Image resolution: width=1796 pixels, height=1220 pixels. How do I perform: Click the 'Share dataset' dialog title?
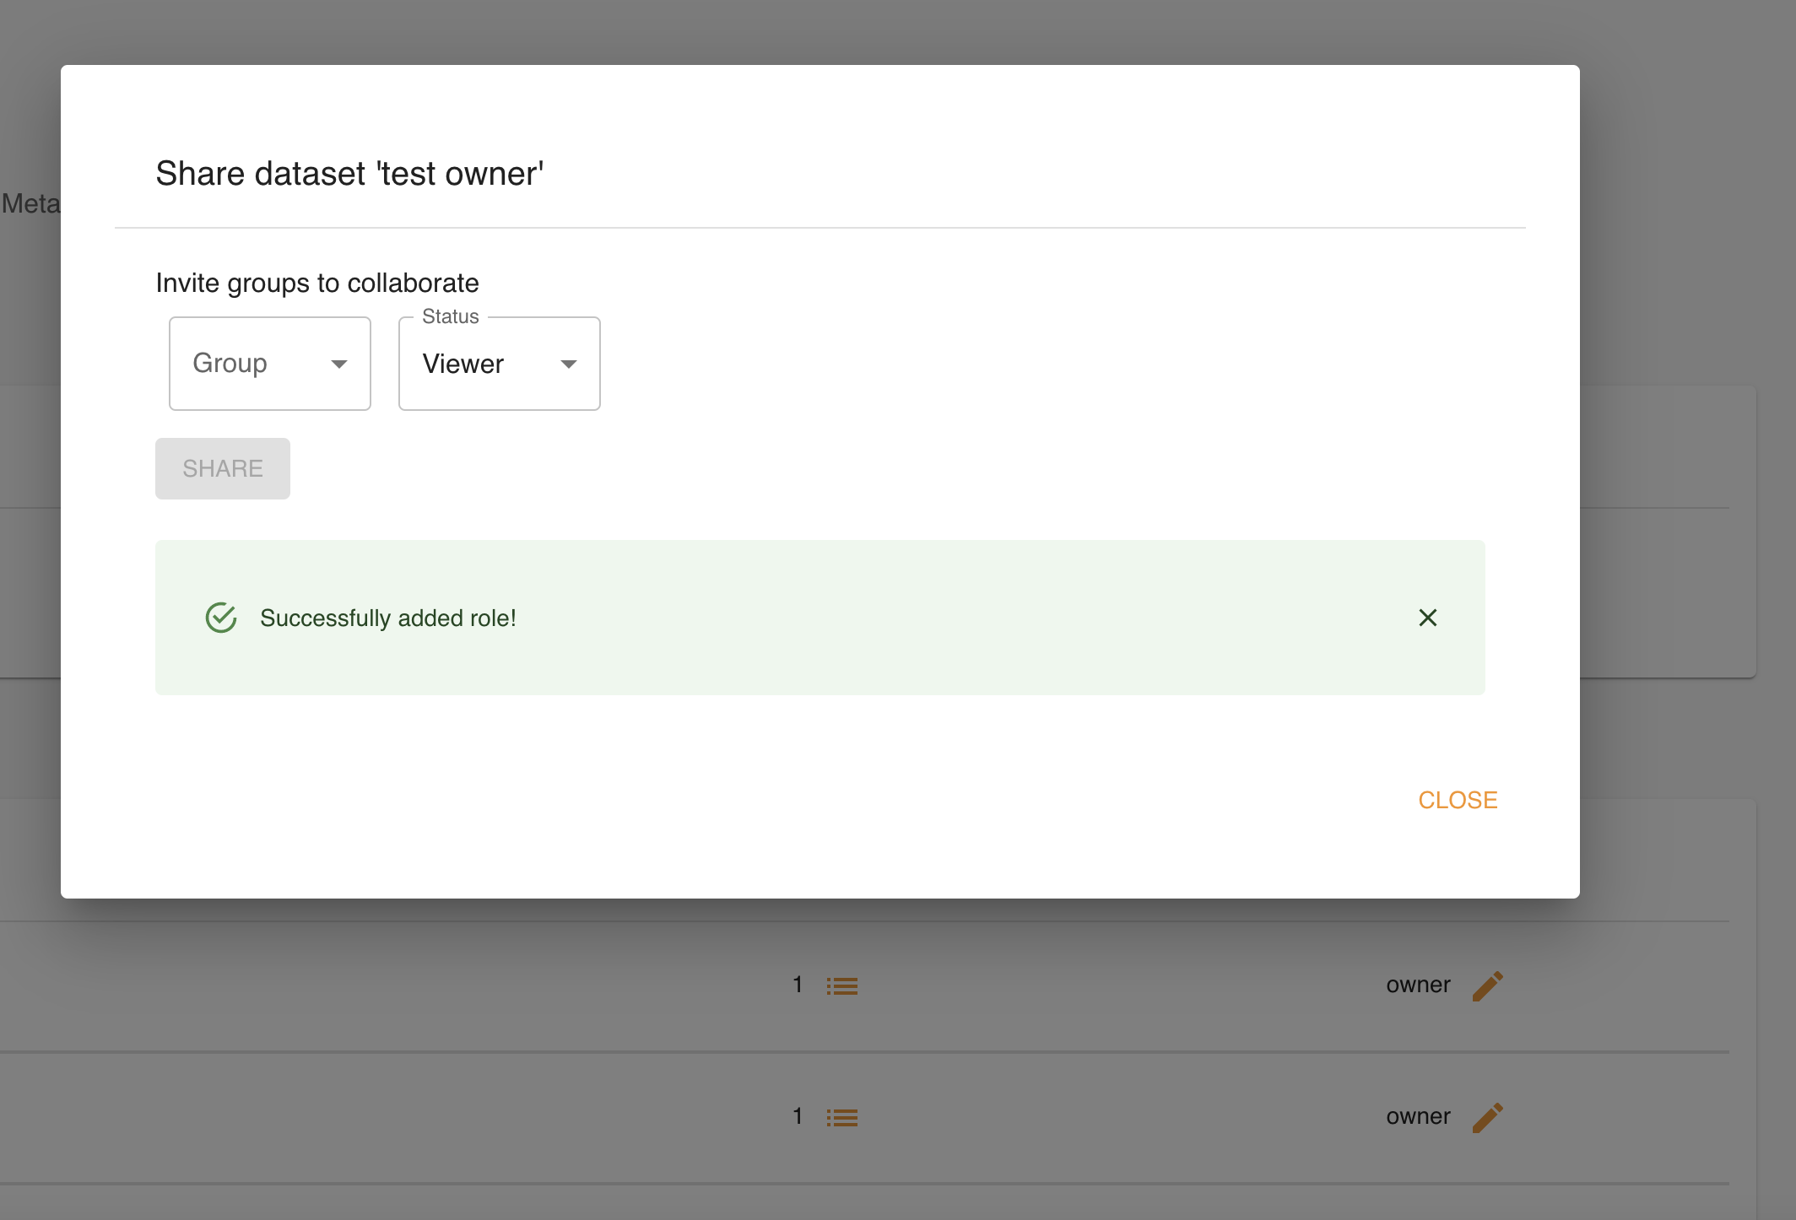point(349,174)
